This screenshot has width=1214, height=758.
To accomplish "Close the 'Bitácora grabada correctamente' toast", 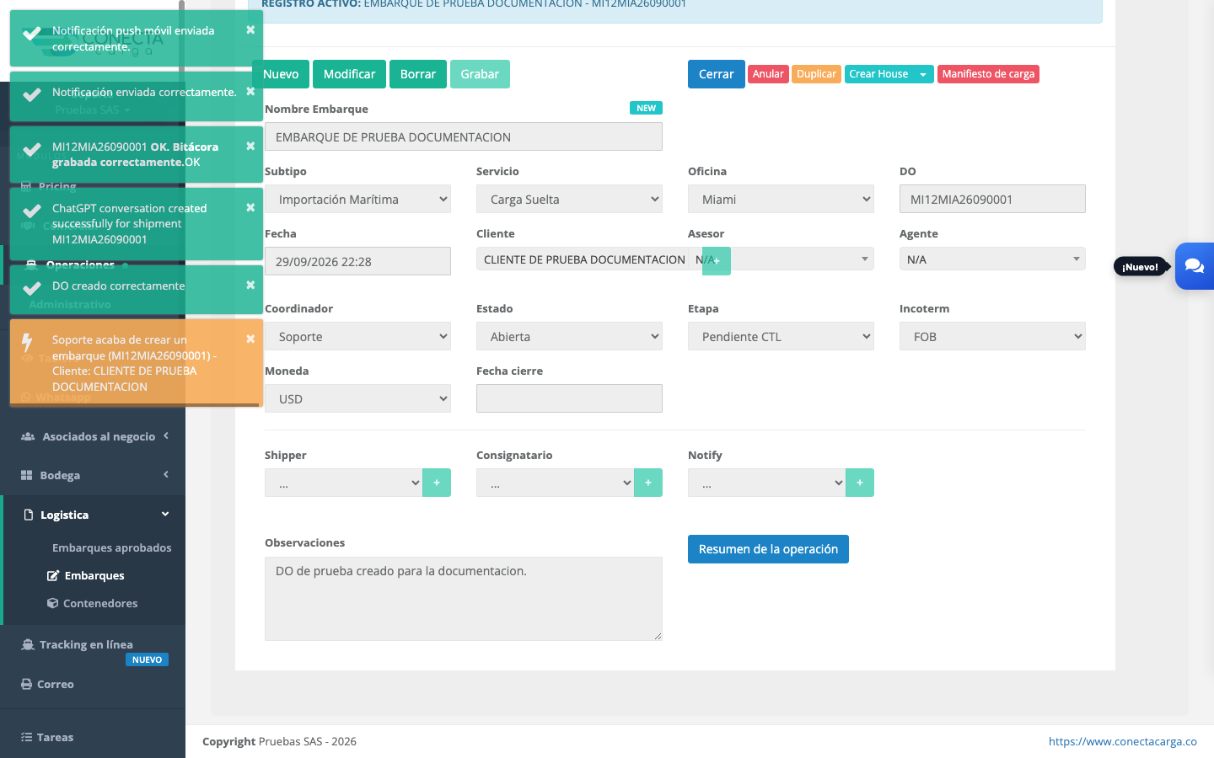I will coord(250,146).
